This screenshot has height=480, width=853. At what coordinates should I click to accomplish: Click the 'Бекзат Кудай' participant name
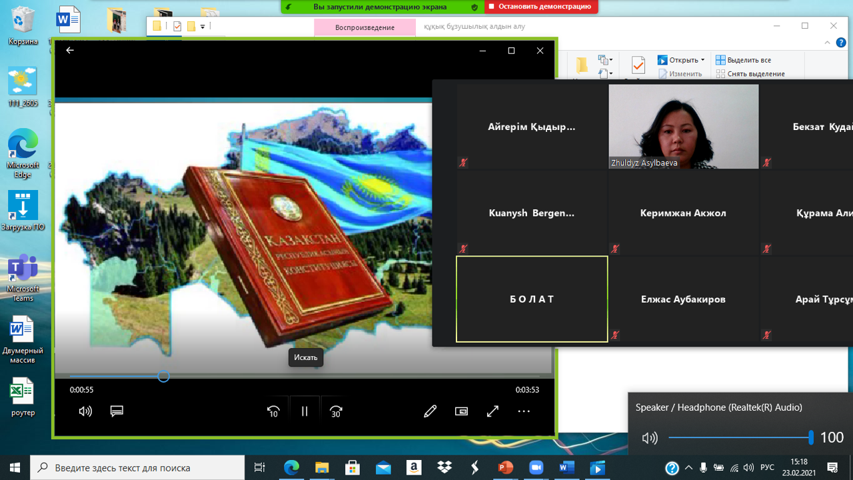(822, 127)
